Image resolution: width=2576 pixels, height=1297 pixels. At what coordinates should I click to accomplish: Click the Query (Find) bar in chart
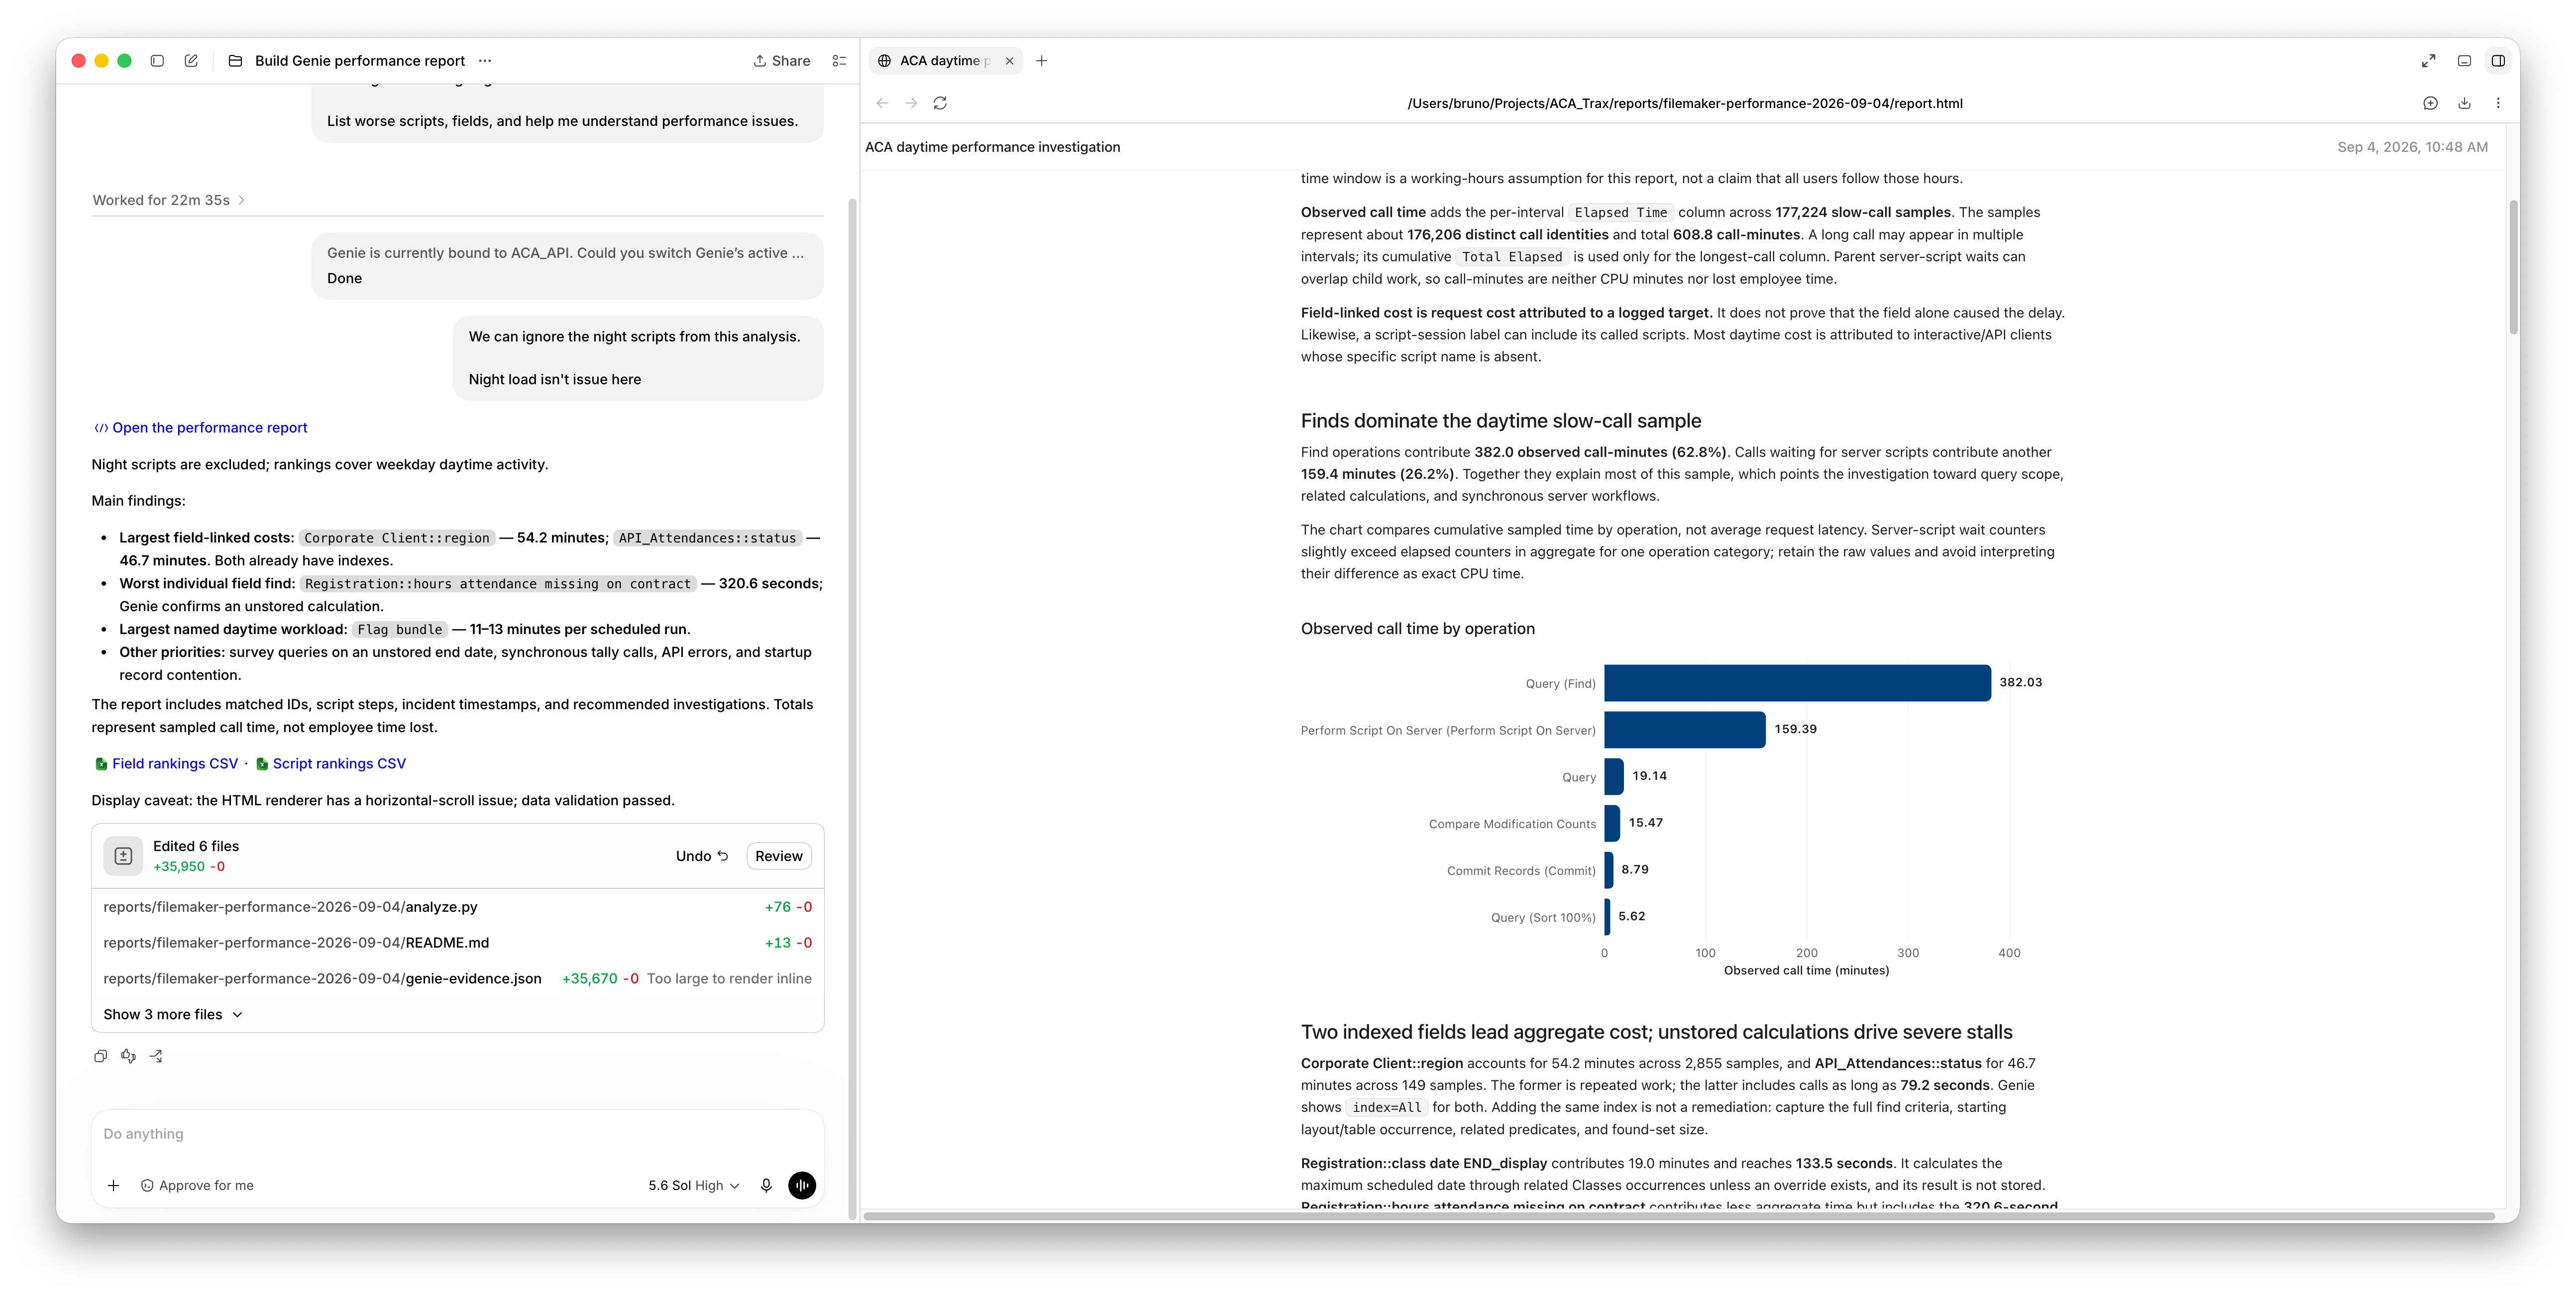click(1797, 683)
